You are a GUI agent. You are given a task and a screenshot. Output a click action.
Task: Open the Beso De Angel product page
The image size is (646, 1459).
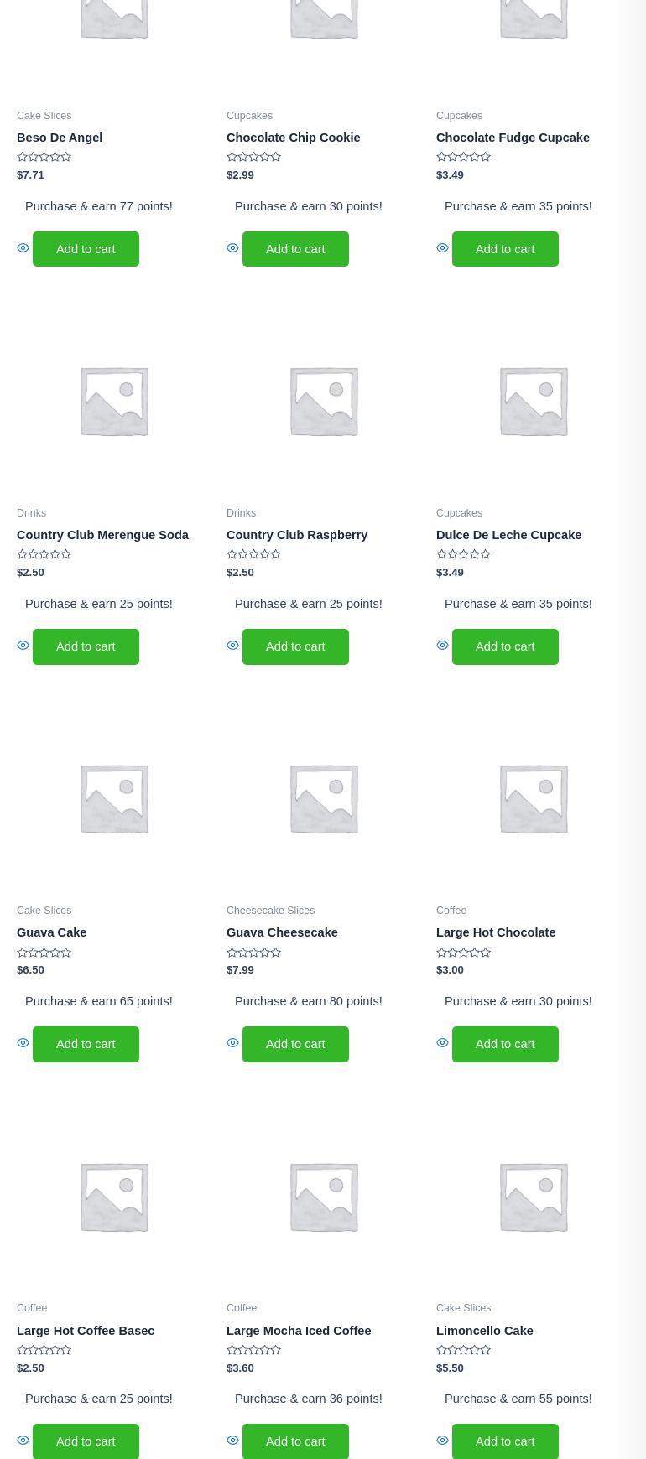click(60, 138)
